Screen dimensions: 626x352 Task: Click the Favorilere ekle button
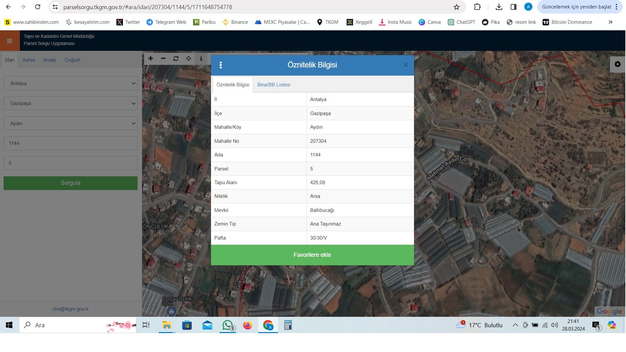click(x=312, y=255)
